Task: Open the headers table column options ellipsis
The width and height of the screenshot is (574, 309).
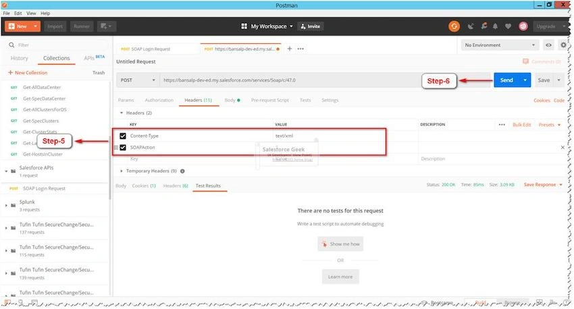Action: point(502,125)
